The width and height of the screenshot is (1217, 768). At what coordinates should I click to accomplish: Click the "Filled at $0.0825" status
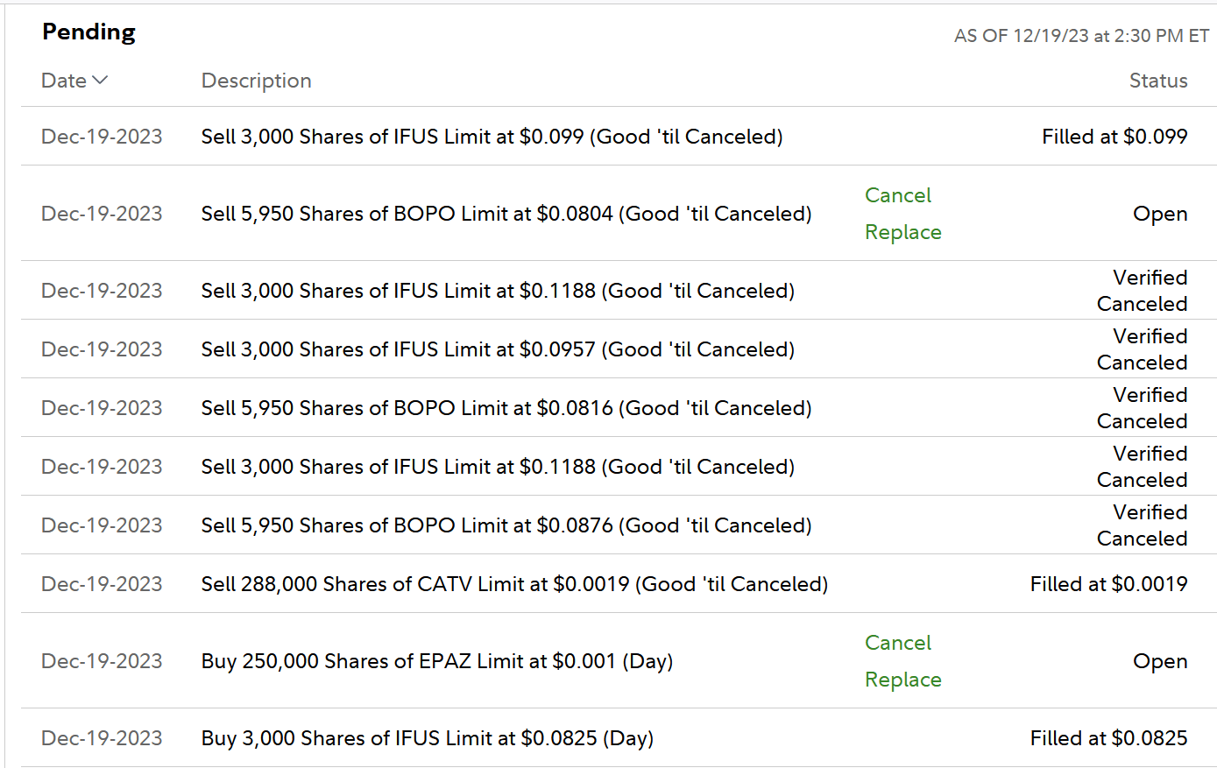tap(1108, 738)
